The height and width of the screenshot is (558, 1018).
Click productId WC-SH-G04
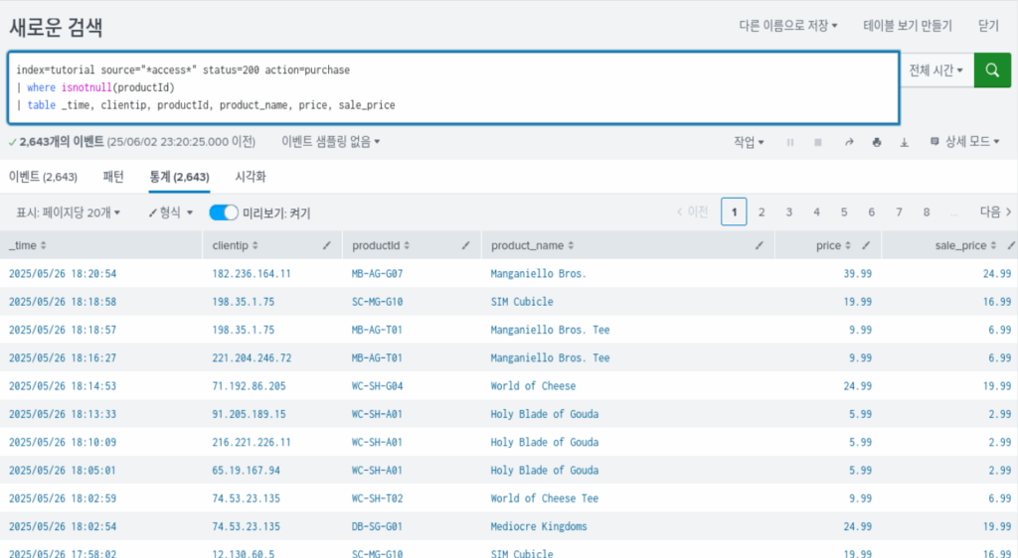coord(377,385)
